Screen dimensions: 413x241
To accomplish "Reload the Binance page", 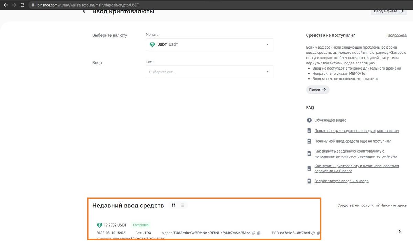I will (x=23, y=5).
